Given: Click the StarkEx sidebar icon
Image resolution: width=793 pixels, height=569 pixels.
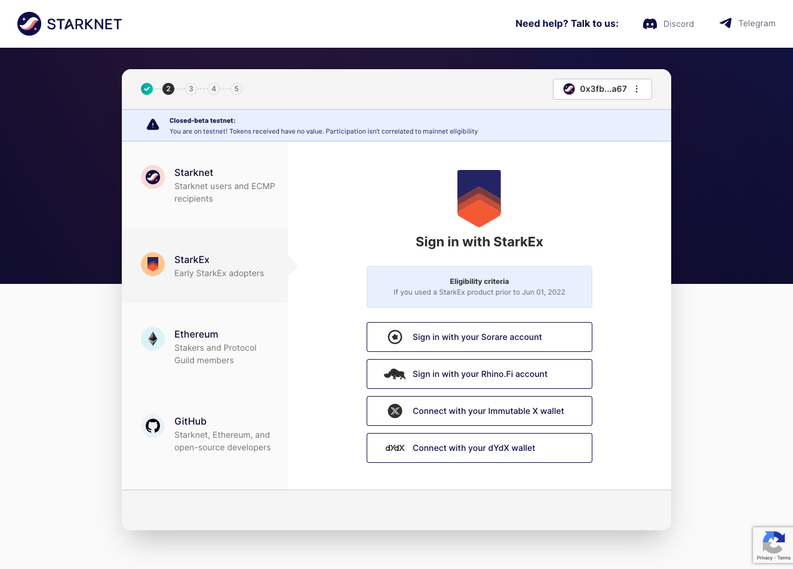Looking at the screenshot, I should coord(153,264).
